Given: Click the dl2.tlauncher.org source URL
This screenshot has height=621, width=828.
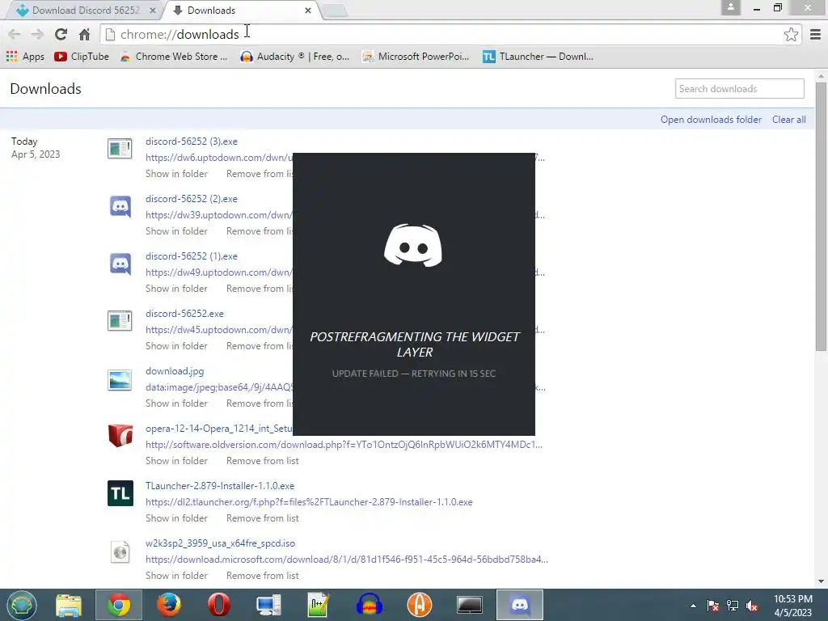Looking at the screenshot, I should point(309,502).
